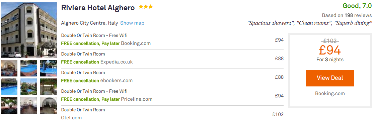The width and height of the screenshot is (374, 122).
Task: Click the three-star rating icons
Action: [x=146, y=7]
